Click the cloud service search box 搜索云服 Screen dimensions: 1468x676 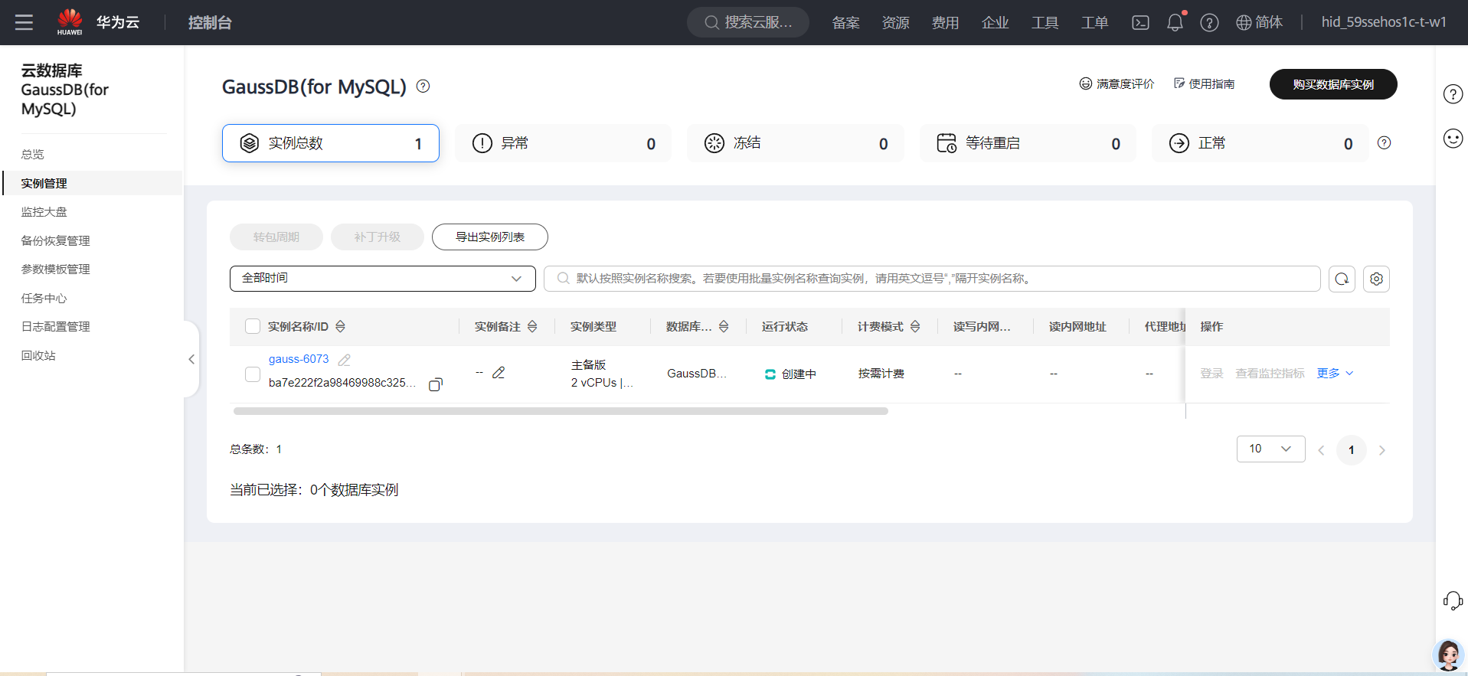click(748, 22)
